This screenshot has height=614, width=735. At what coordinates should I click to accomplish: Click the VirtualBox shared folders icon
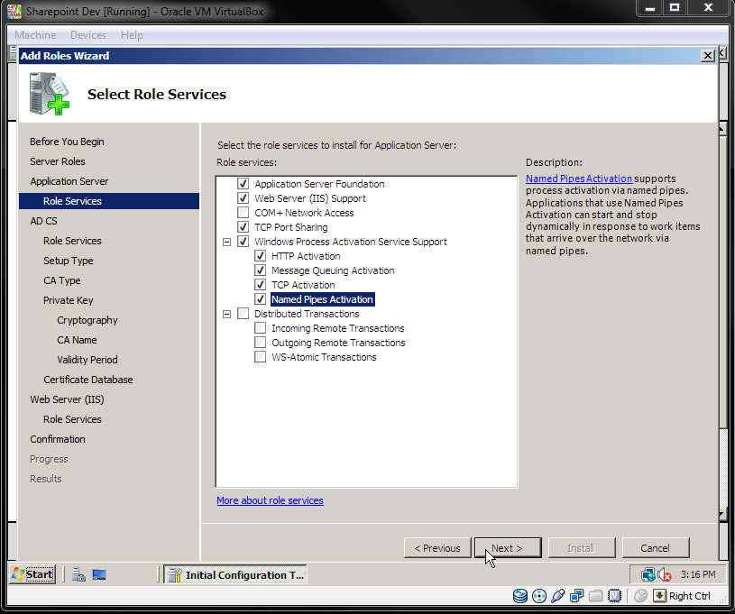click(x=595, y=596)
